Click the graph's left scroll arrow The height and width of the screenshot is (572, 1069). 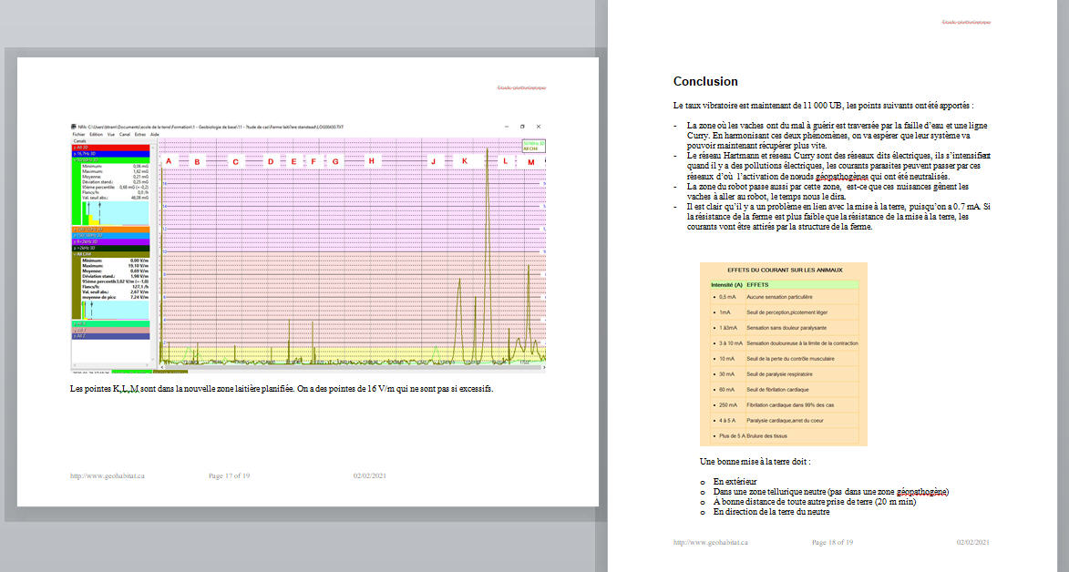pyautogui.click(x=160, y=366)
